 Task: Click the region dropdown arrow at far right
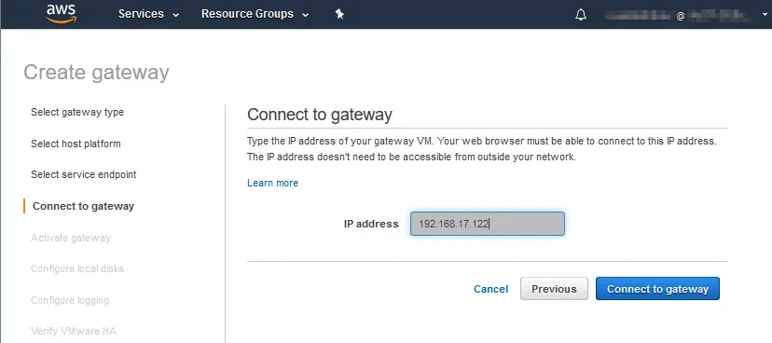[x=765, y=16]
